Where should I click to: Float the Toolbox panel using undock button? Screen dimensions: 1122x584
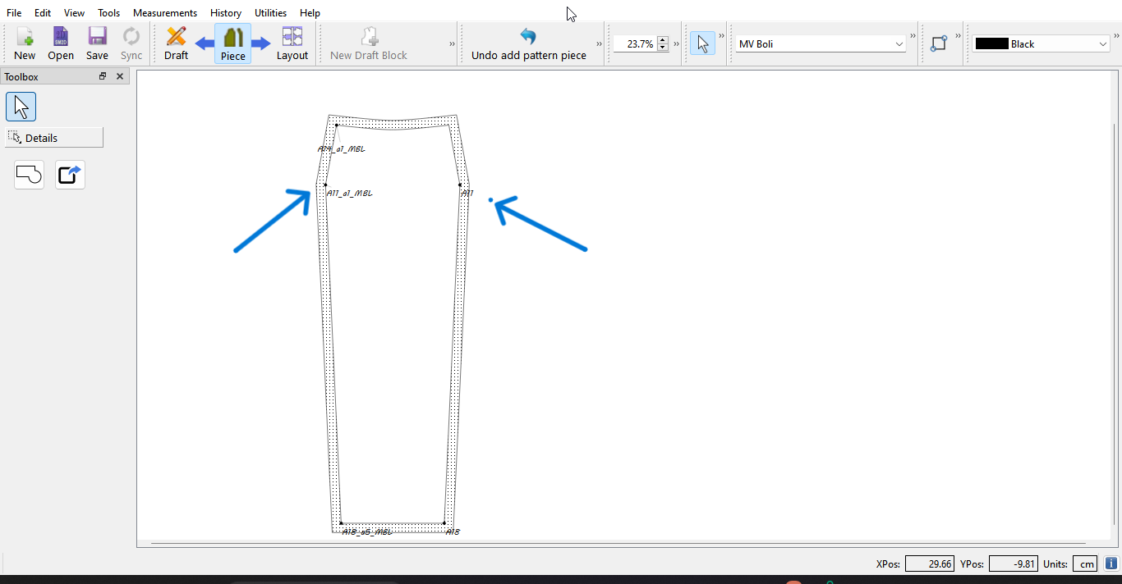(103, 76)
